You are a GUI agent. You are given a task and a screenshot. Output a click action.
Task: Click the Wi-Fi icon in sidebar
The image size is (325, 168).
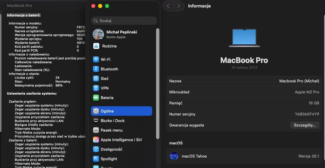(96, 59)
